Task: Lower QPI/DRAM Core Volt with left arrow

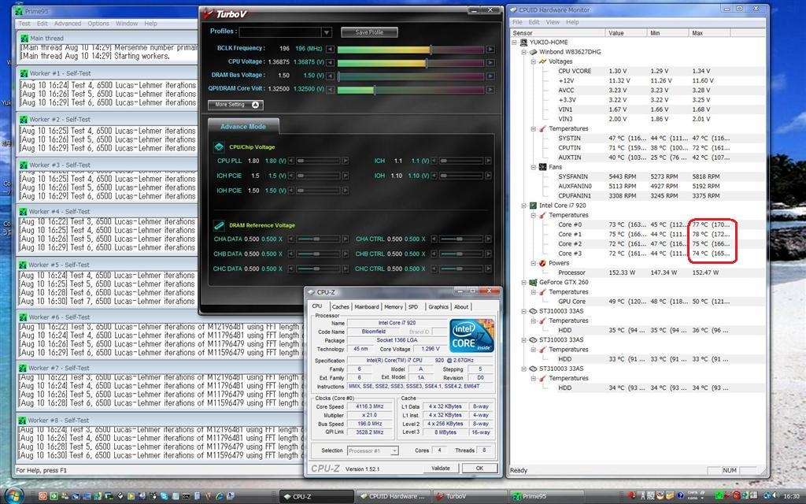Action: (330, 90)
